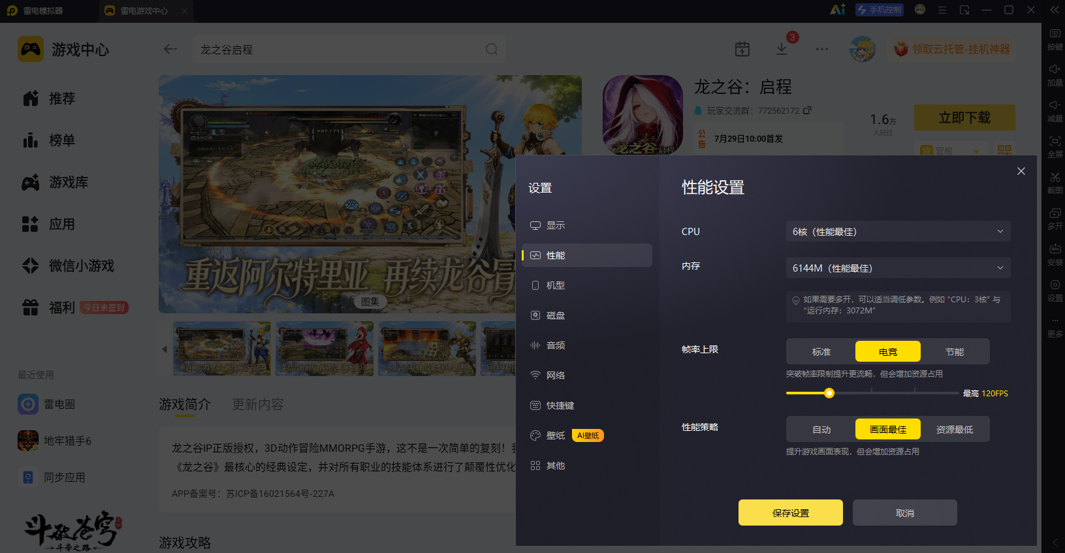Open the 推荐 page in left navigation
Screen dimensions: 1065x553
pyautogui.click(x=49, y=99)
